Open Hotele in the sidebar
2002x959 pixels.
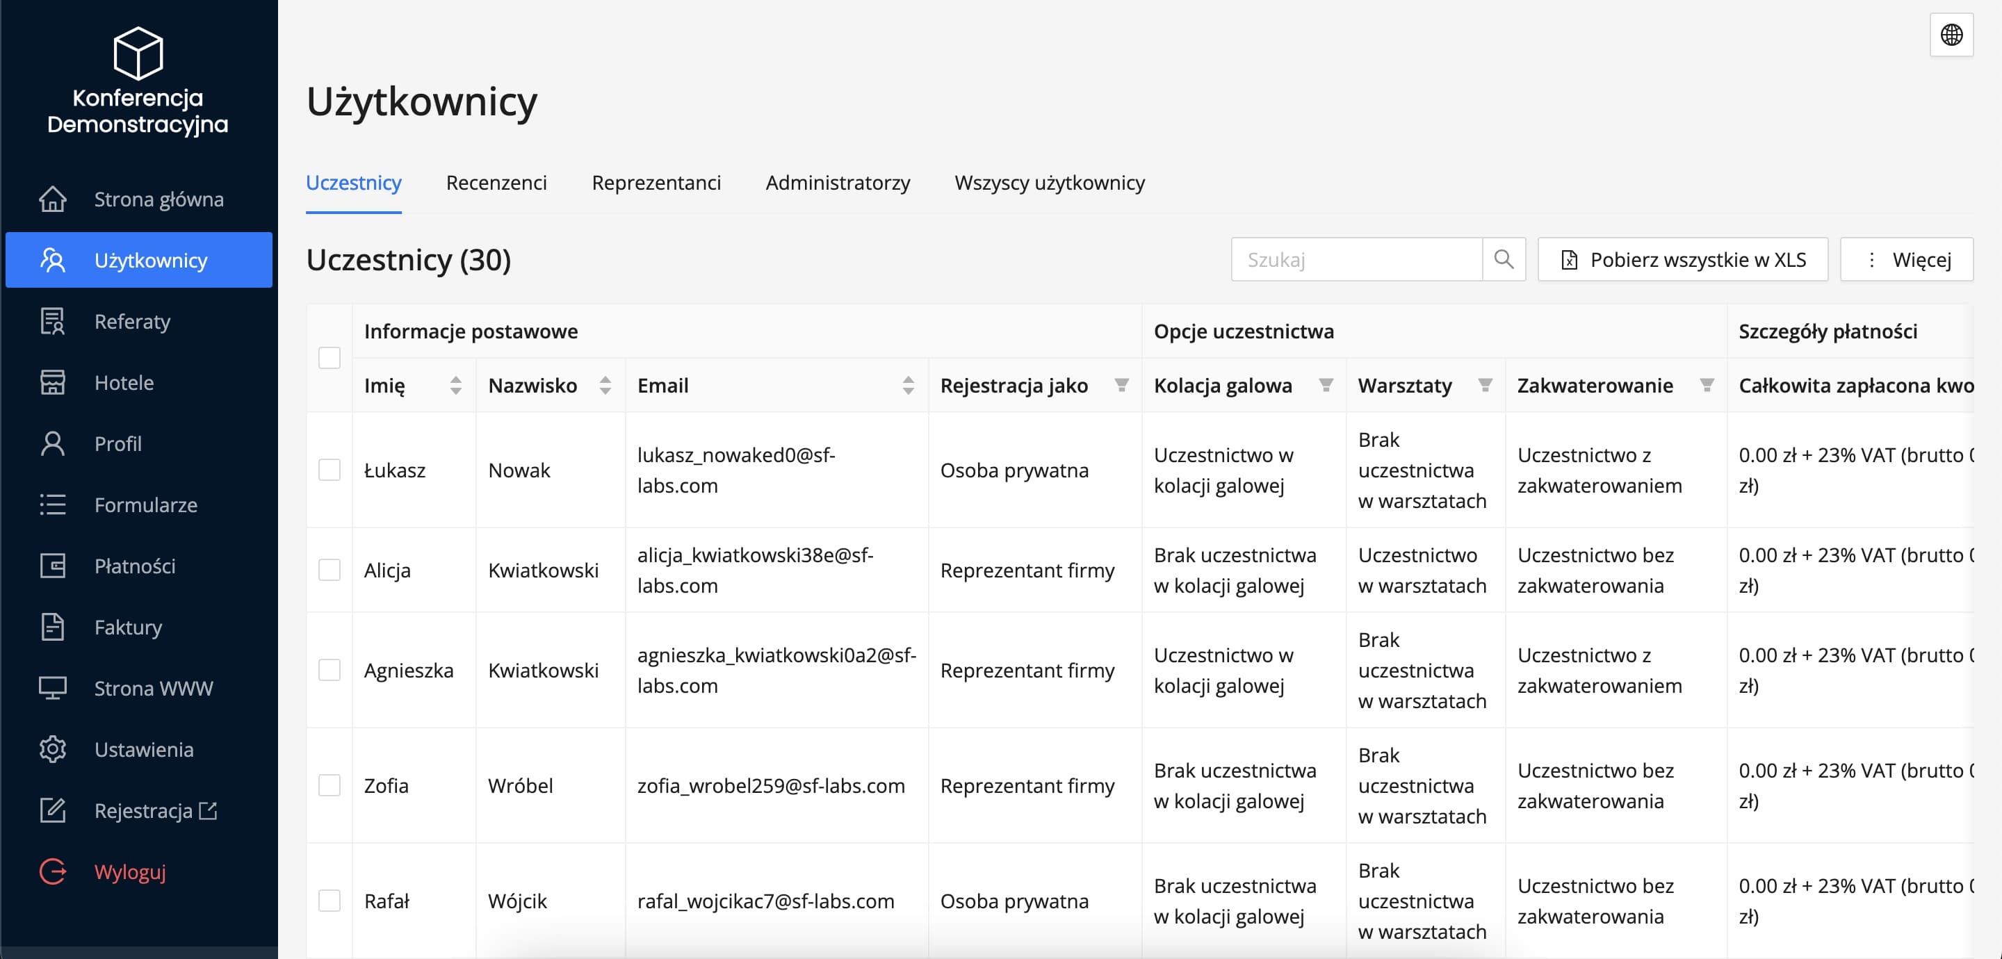point(138,382)
